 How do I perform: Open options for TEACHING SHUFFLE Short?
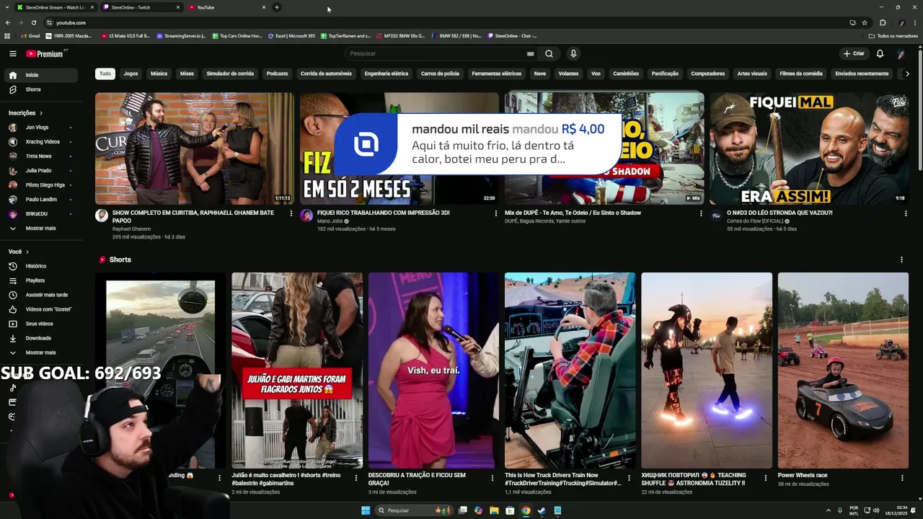coord(766,477)
